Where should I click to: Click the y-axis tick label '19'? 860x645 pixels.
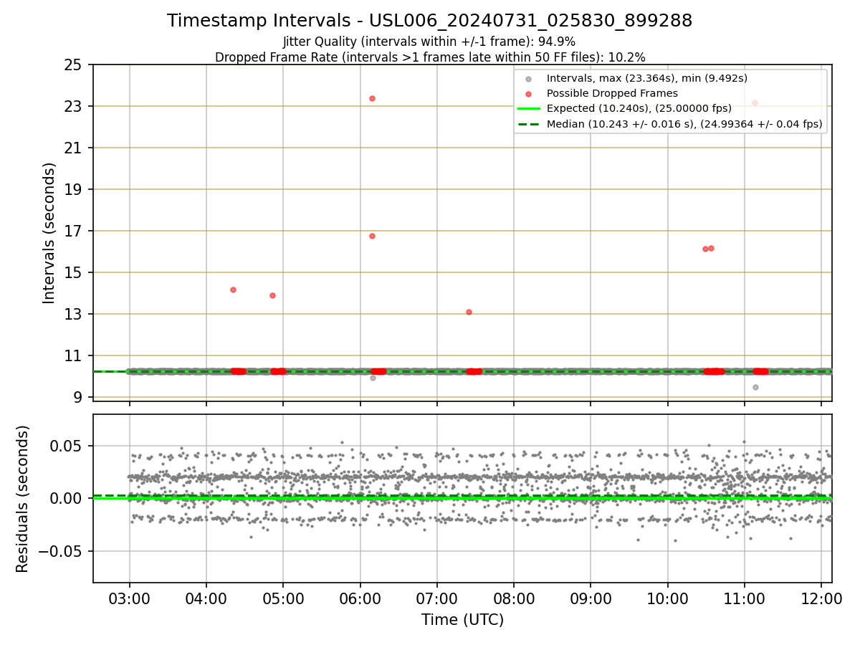pyautogui.click(x=73, y=190)
